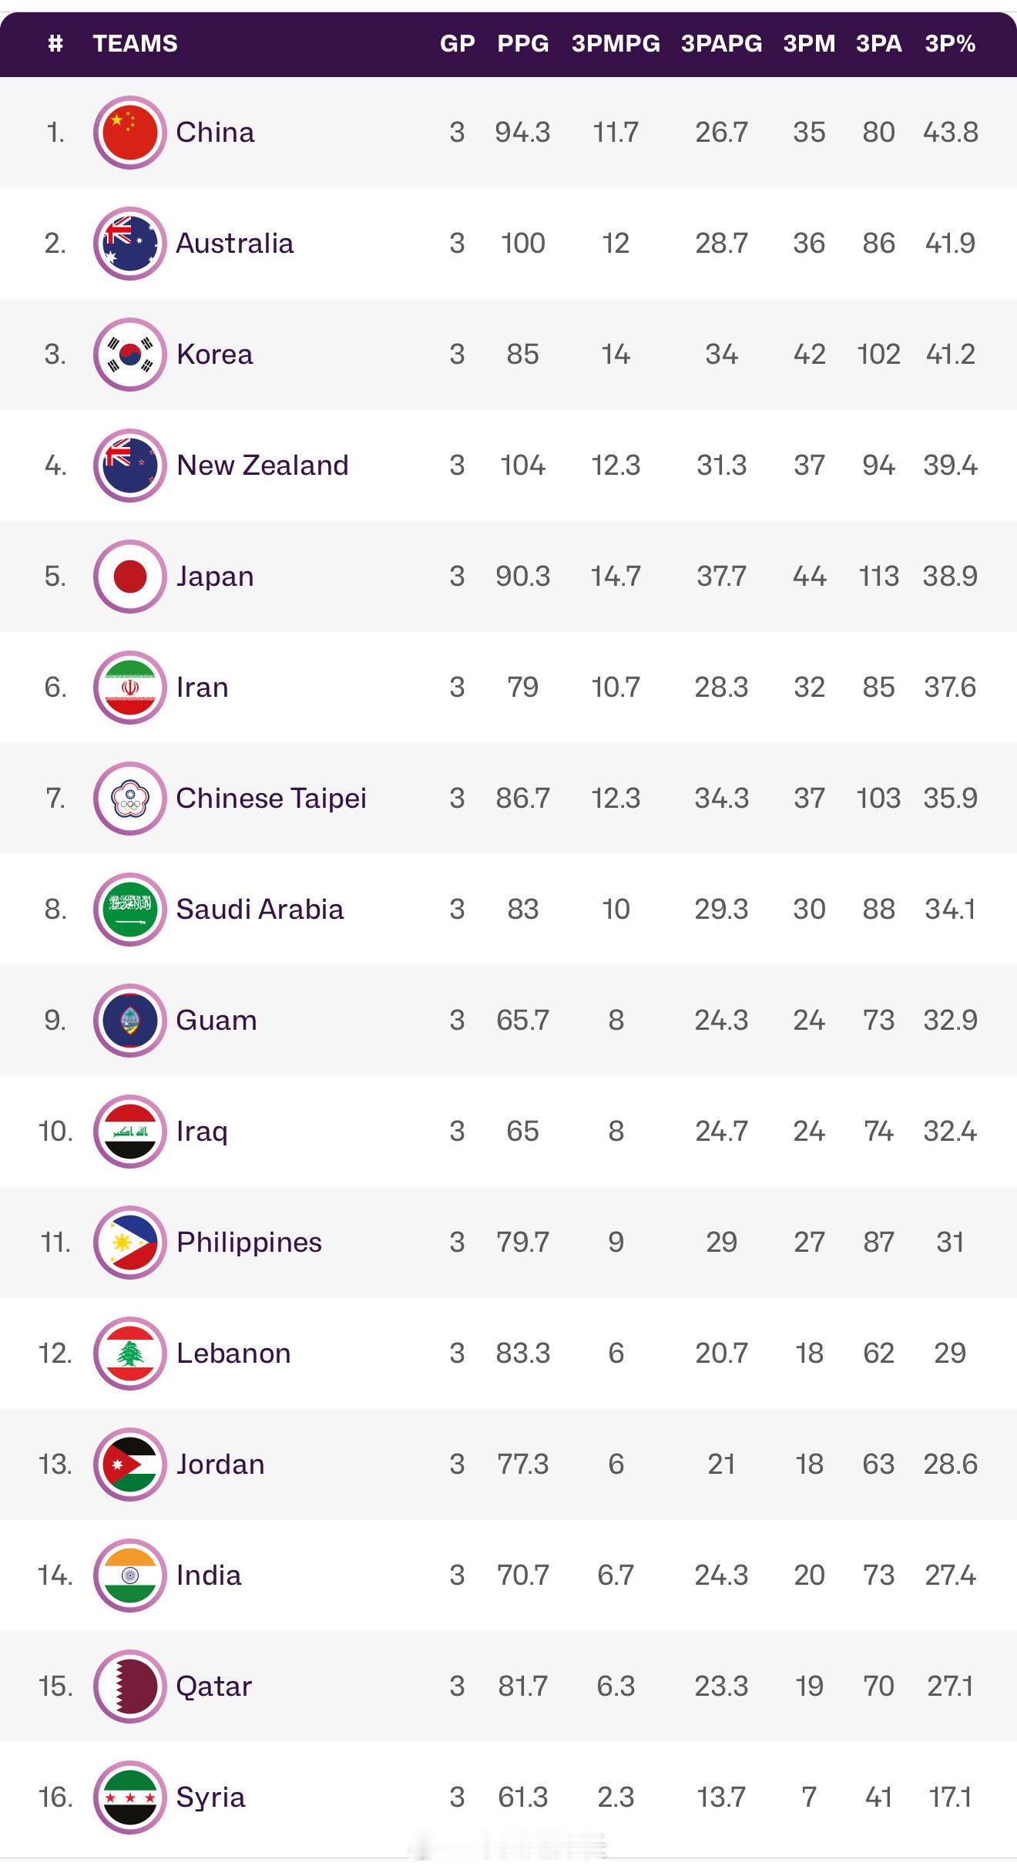This screenshot has height=1870, width=1017.
Task: Click the Australia flag icon
Action: pos(130,244)
